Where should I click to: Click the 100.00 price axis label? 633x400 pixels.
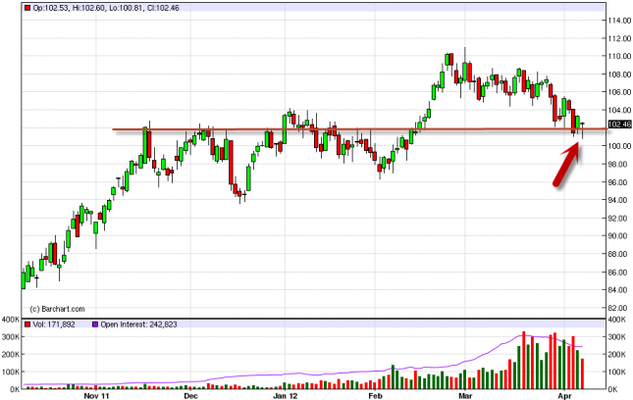pos(619,146)
